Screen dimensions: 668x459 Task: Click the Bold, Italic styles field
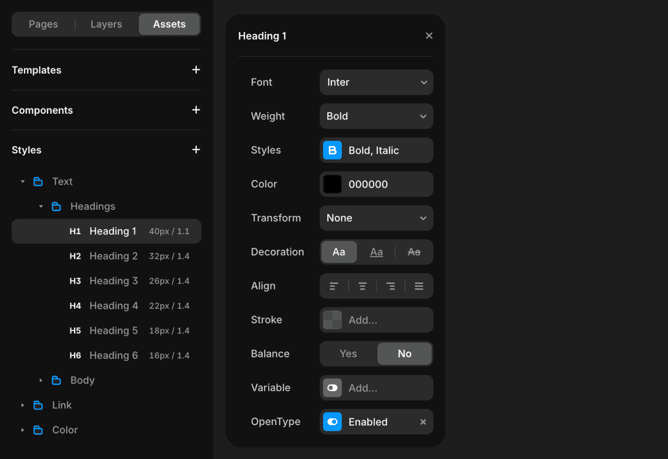click(376, 150)
